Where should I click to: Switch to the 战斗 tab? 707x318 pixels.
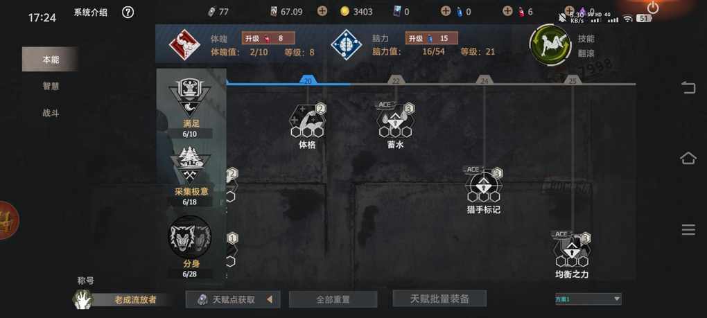coord(51,113)
